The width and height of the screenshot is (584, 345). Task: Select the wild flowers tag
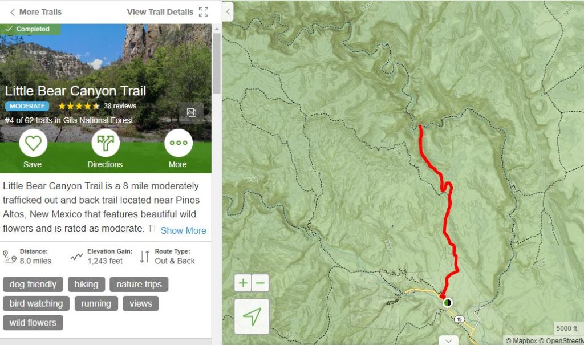[33, 323]
